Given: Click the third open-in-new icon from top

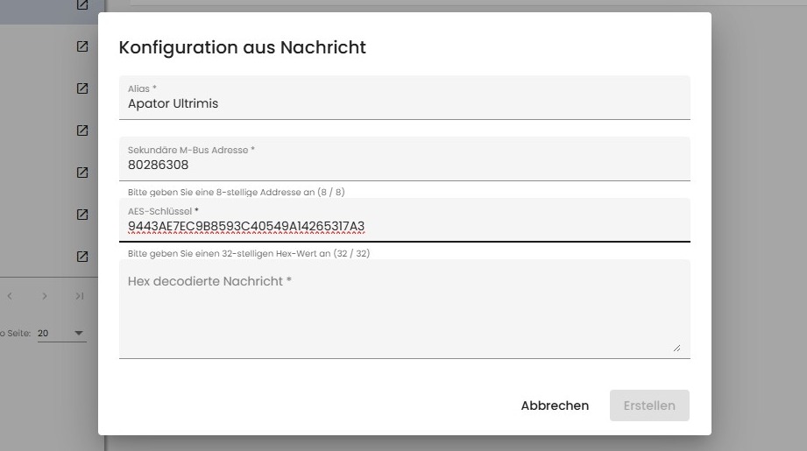Looking at the screenshot, I should click(82, 88).
